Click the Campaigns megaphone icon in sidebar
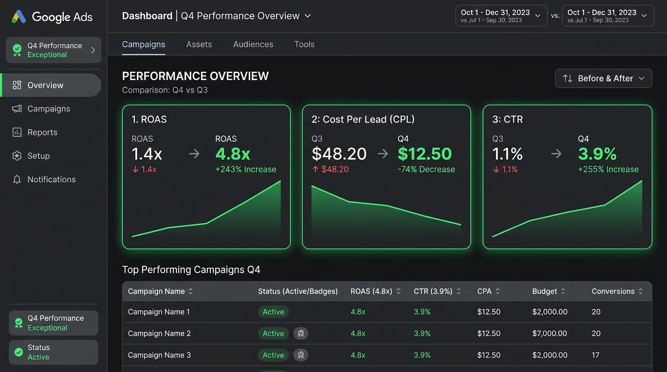 coord(17,108)
